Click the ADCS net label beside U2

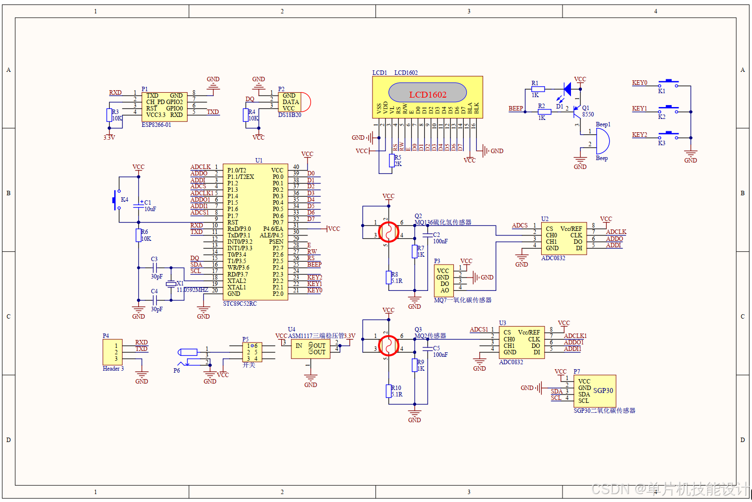(x=520, y=225)
